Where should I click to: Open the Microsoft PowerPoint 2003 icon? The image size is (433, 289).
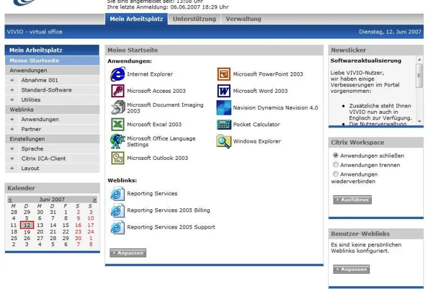224,74
